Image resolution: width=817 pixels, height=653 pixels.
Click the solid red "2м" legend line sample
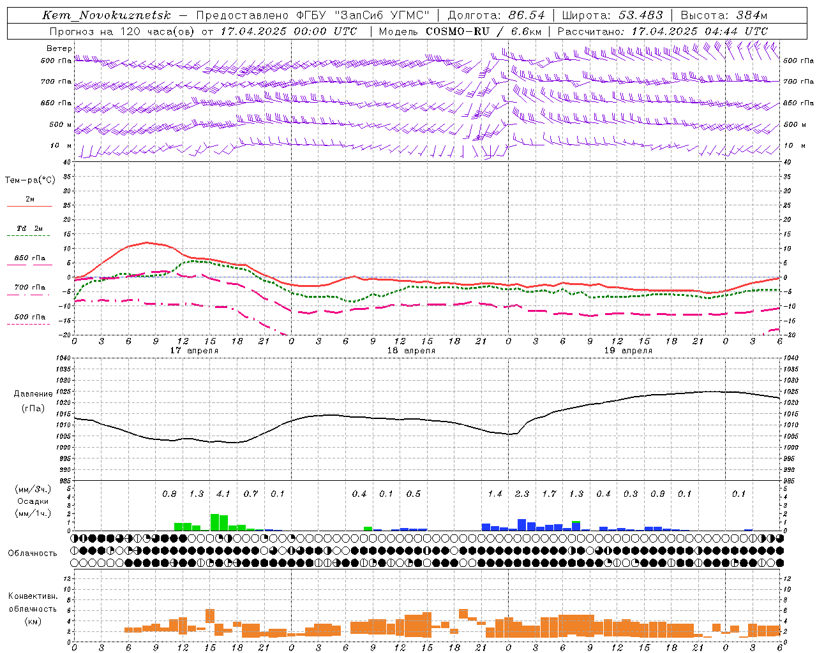point(29,206)
